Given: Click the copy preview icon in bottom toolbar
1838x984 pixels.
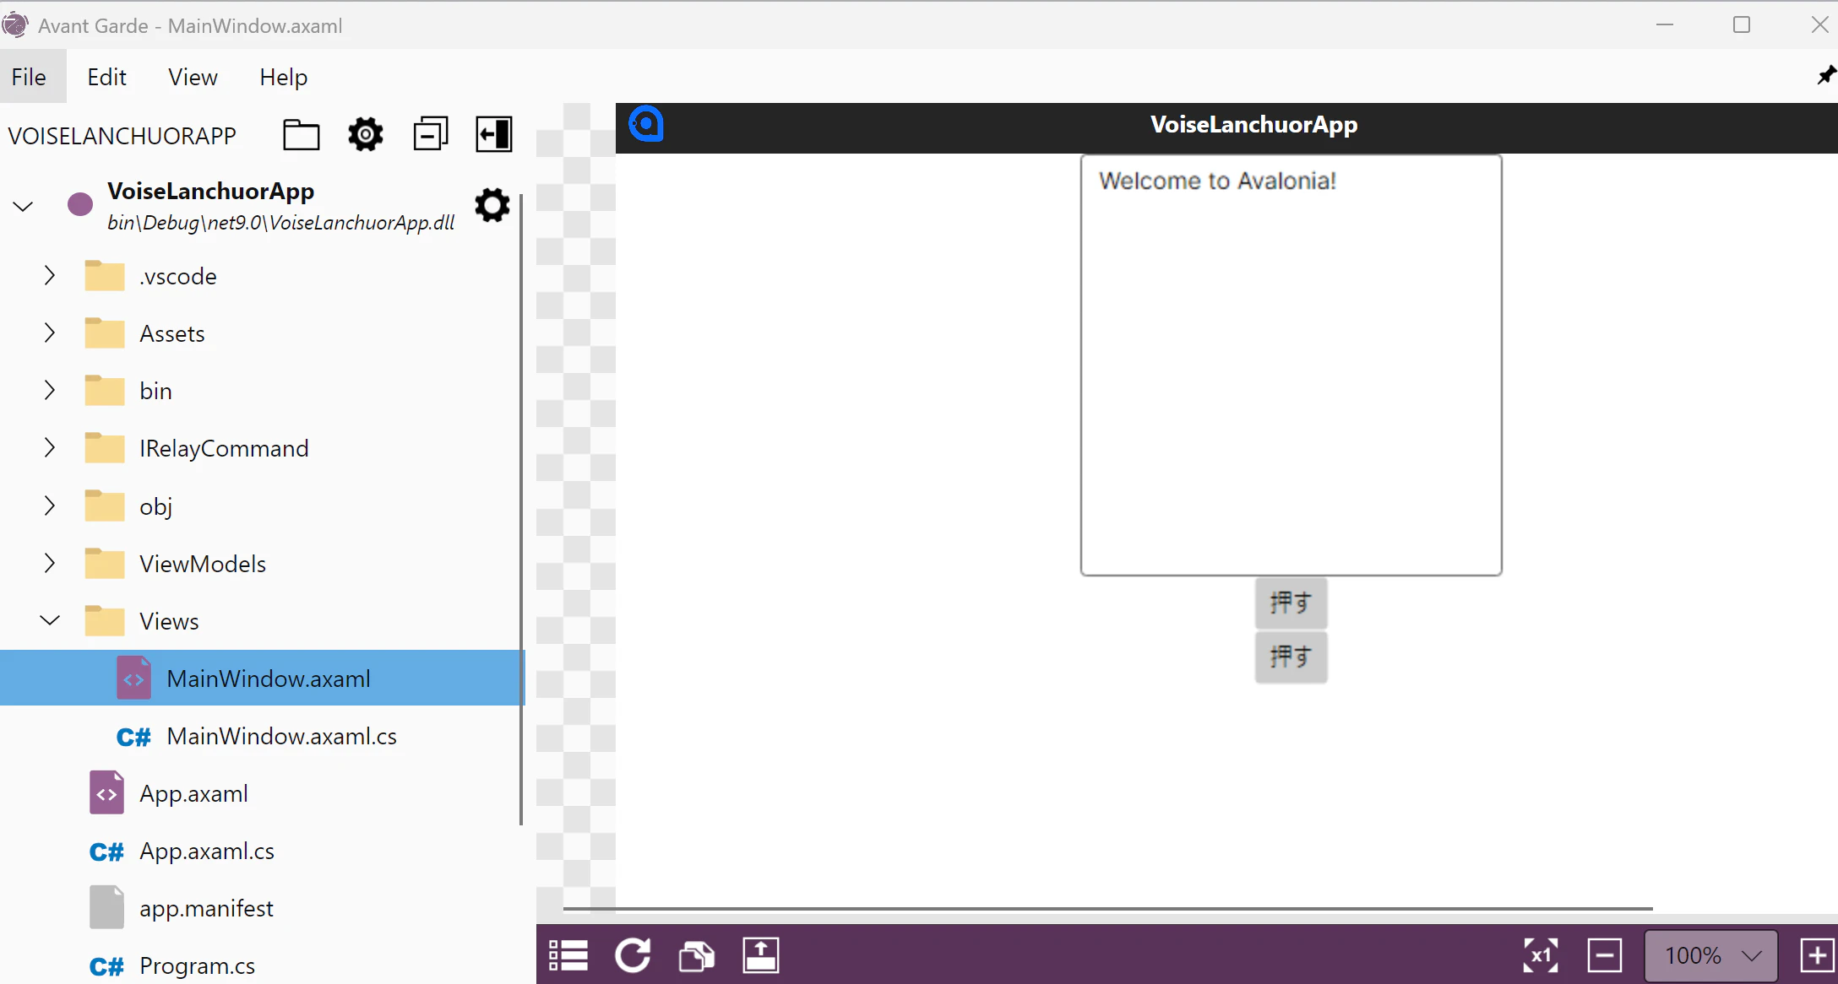Looking at the screenshot, I should pos(697,955).
